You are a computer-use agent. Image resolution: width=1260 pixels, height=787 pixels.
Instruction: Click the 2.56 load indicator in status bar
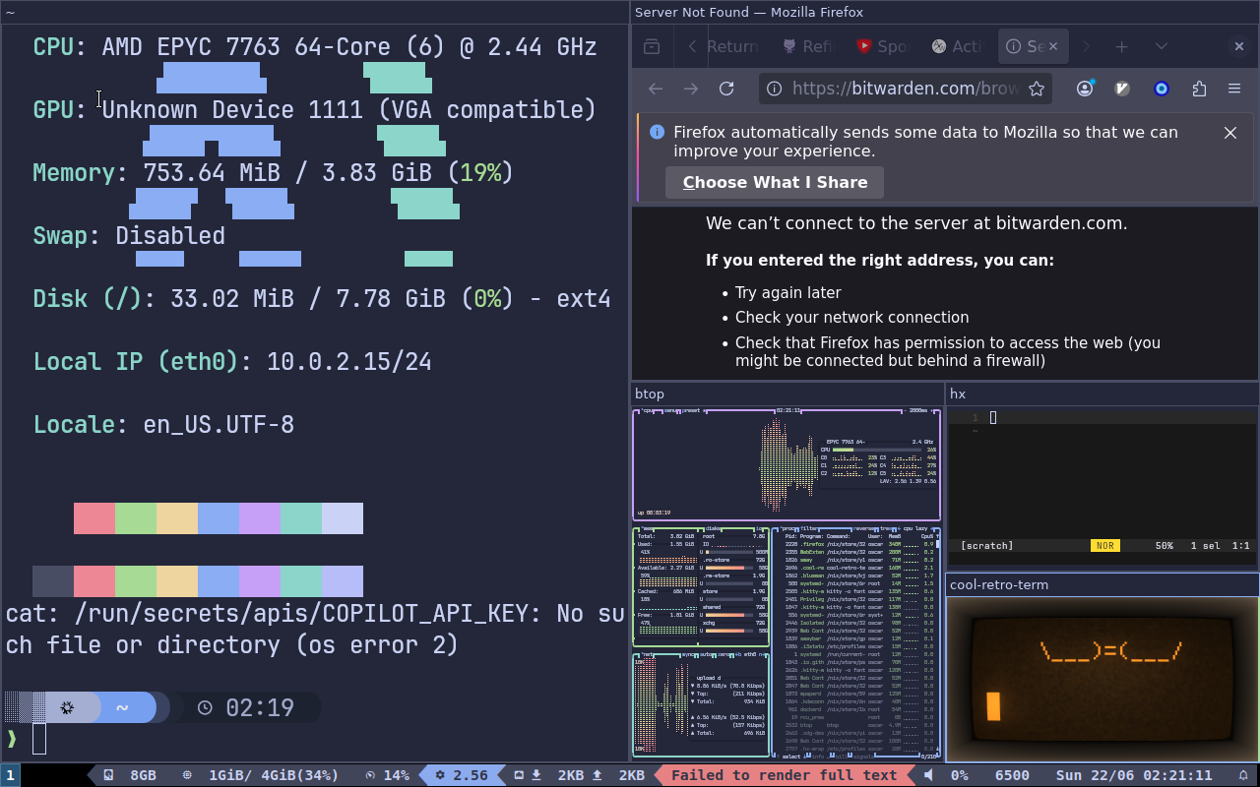[x=462, y=775]
